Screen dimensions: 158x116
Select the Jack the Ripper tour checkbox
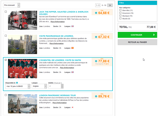tap(6, 12)
